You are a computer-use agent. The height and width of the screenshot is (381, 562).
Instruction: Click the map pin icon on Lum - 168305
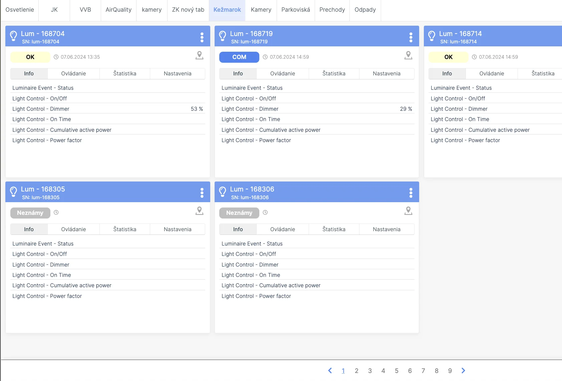[199, 211]
